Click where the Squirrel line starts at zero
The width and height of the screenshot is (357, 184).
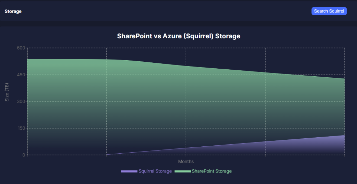tap(107, 155)
